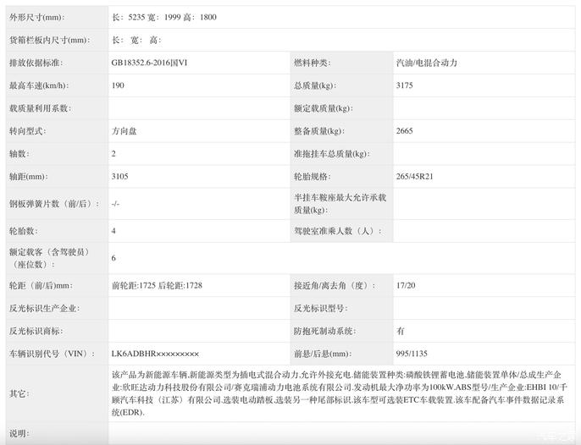Click the 说明 row label

click(x=19, y=433)
